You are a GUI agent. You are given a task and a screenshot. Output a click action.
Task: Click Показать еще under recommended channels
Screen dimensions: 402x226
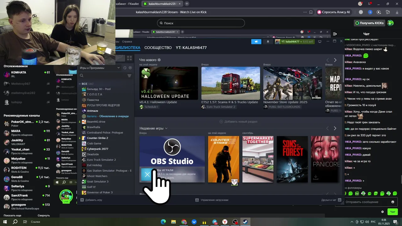coord(13,216)
